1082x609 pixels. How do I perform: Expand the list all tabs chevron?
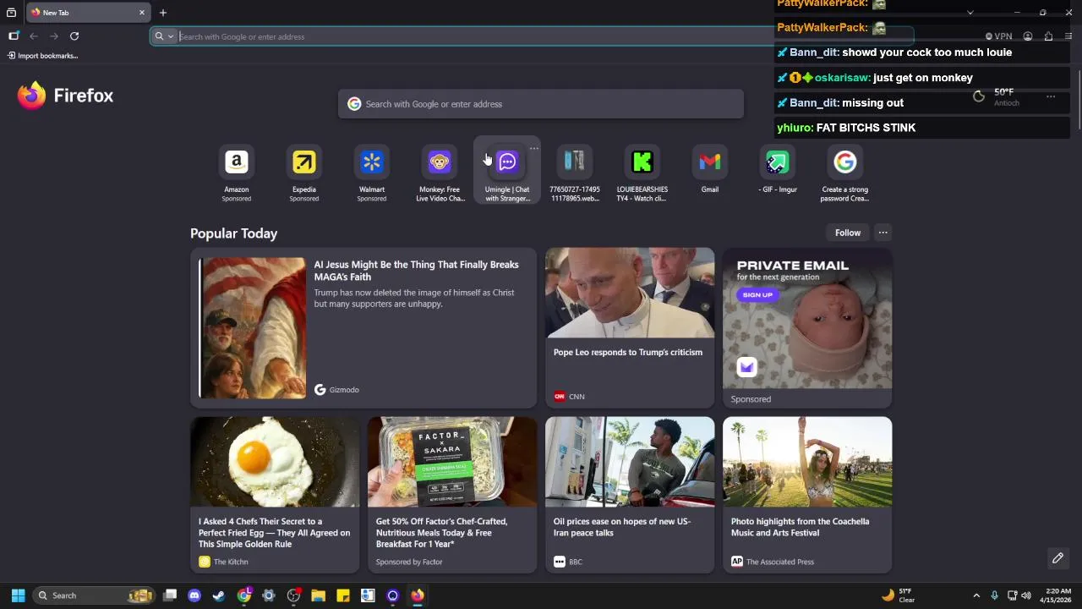[970, 13]
